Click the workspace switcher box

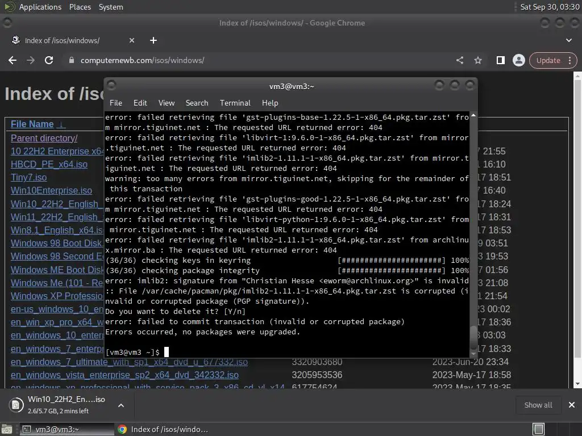(539, 429)
